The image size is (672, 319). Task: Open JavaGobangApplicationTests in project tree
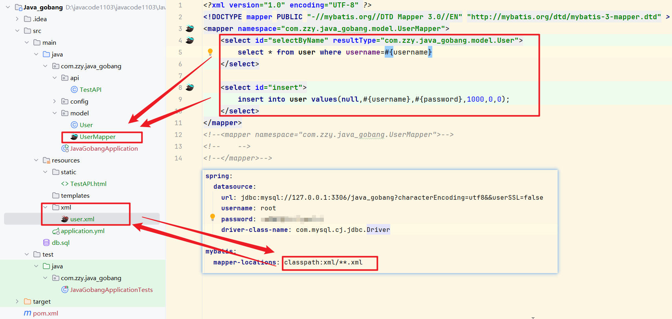pyautogui.click(x=112, y=290)
